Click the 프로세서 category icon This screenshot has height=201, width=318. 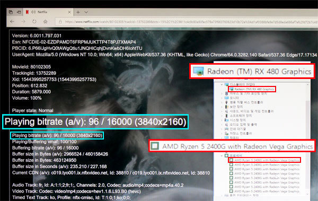[226, 156]
